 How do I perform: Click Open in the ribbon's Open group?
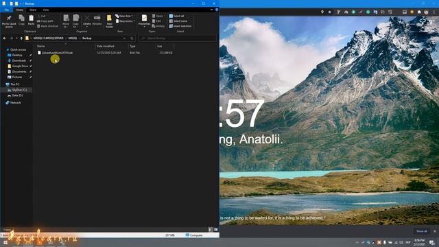click(x=158, y=16)
